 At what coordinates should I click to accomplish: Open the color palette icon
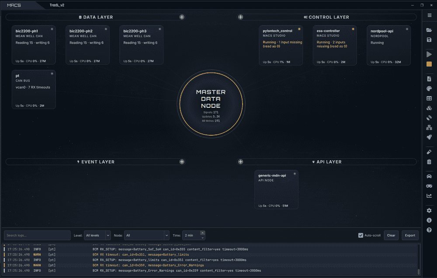pyautogui.click(x=429, y=89)
